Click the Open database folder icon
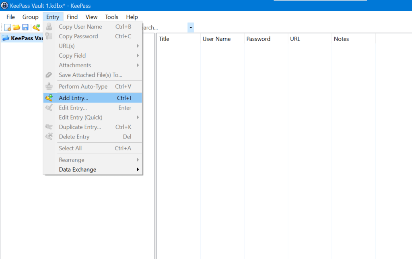This screenshot has height=259, width=412. click(16, 27)
